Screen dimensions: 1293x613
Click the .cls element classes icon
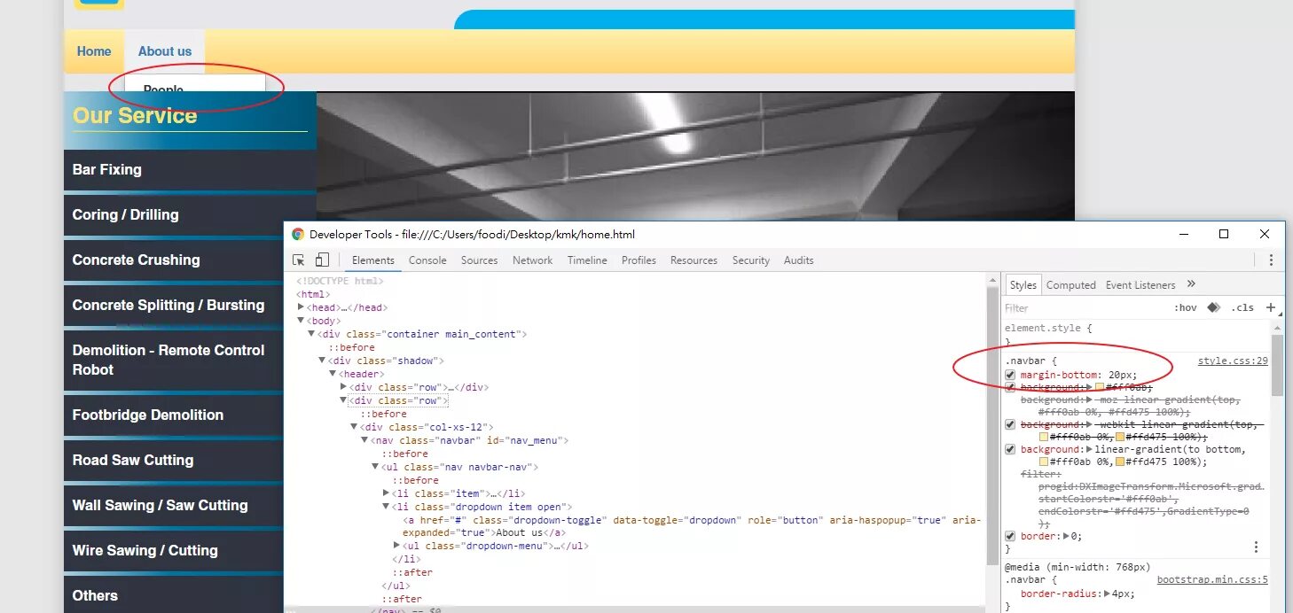[1242, 307]
